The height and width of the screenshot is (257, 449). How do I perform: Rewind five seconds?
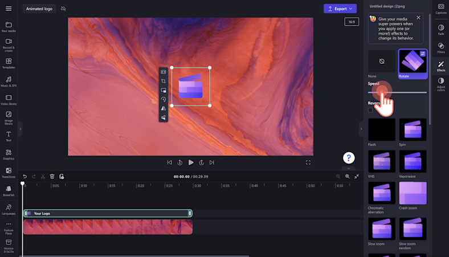[x=180, y=162]
